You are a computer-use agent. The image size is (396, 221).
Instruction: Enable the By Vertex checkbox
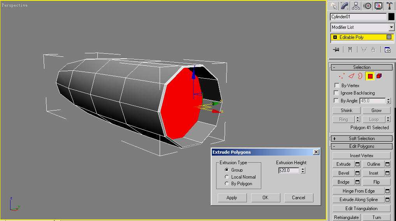tap(337, 86)
